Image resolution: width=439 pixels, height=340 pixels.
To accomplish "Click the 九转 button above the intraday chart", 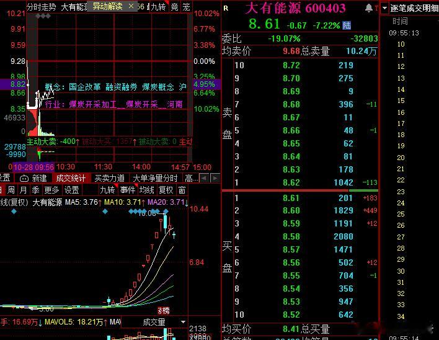I will click(x=159, y=6).
